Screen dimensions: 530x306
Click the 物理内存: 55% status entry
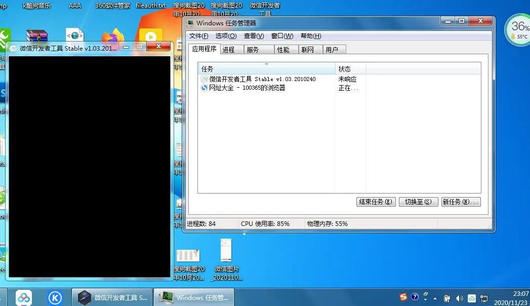pos(327,224)
